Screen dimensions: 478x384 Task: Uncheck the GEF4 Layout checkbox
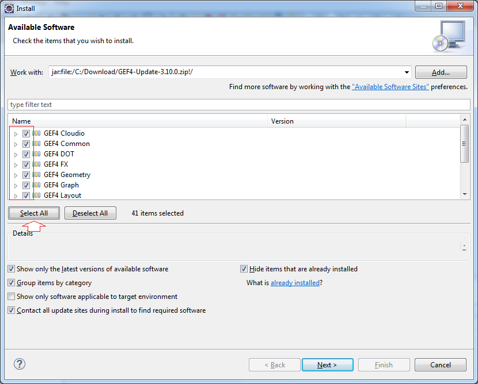coord(26,195)
